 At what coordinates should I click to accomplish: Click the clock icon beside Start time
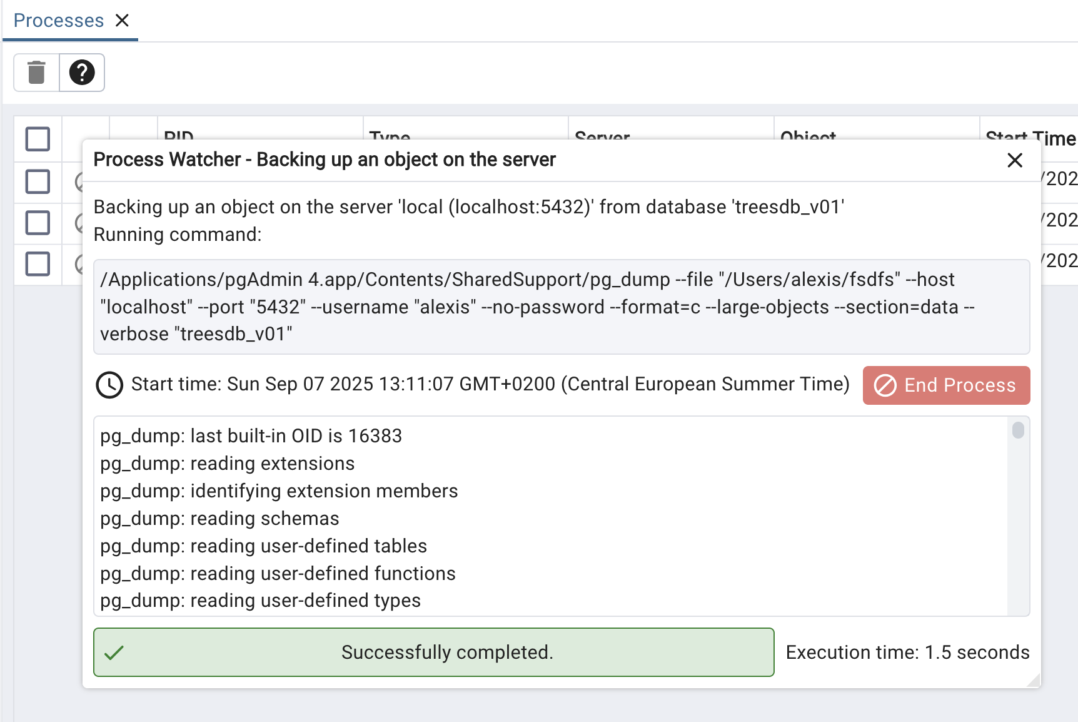pos(109,385)
